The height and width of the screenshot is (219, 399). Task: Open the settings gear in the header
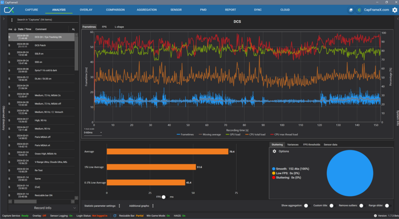(x=395, y=10)
